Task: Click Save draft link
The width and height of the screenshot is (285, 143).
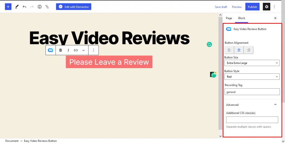Action: (x=221, y=7)
